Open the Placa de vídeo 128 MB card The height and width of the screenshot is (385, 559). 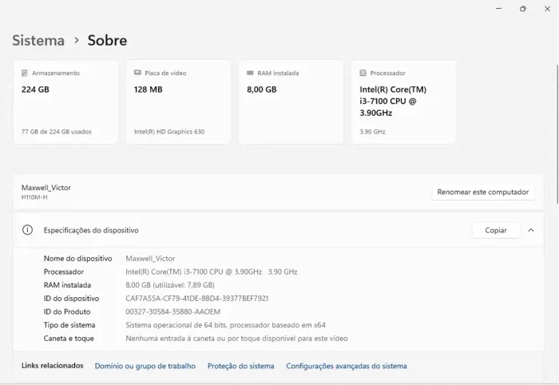pyautogui.click(x=178, y=102)
